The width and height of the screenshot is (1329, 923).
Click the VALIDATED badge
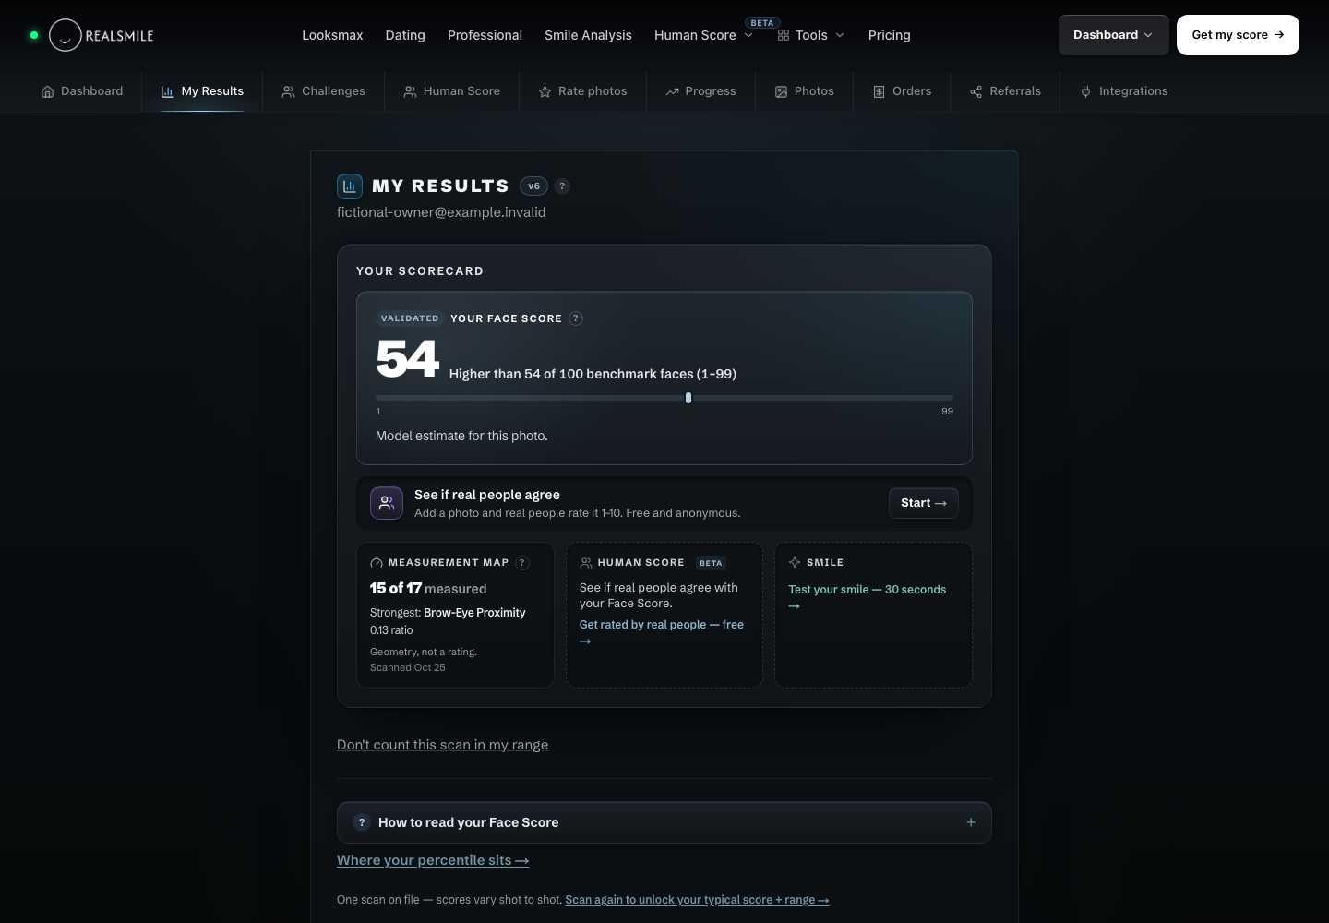(410, 318)
